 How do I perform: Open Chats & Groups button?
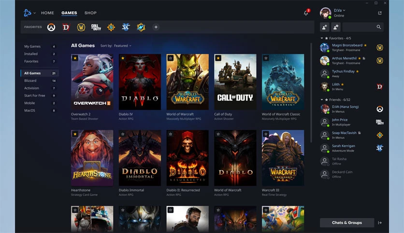tap(347, 223)
